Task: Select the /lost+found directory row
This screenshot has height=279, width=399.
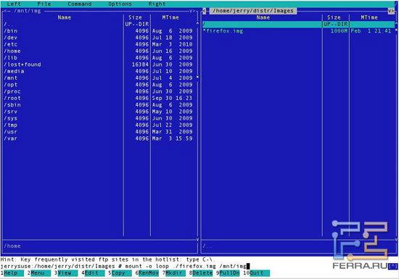Action: click(x=100, y=64)
